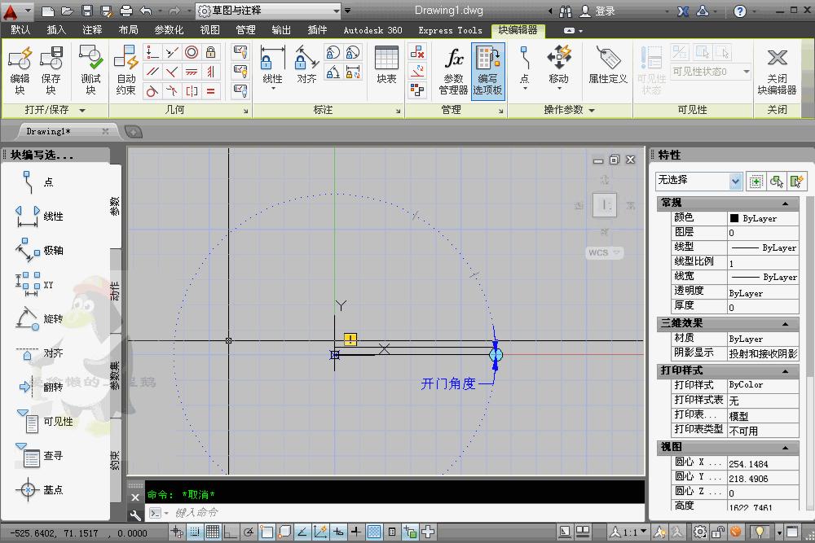Open the 管理 ribbon tab
The width and height of the screenshot is (815, 543).
tap(245, 30)
